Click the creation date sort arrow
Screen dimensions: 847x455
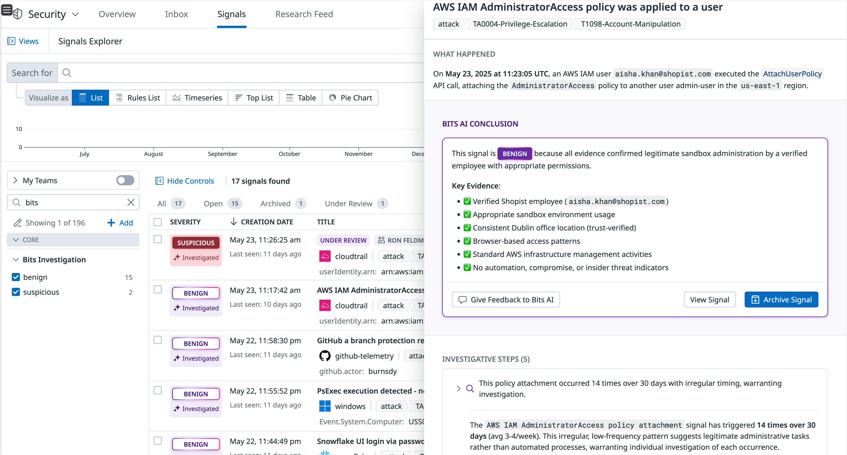click(x=234, y=222)
